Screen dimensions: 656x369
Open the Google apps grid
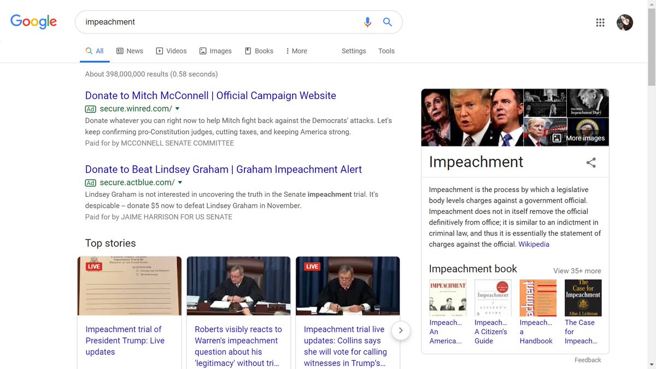pyautogui.click(x=600, y=22)
